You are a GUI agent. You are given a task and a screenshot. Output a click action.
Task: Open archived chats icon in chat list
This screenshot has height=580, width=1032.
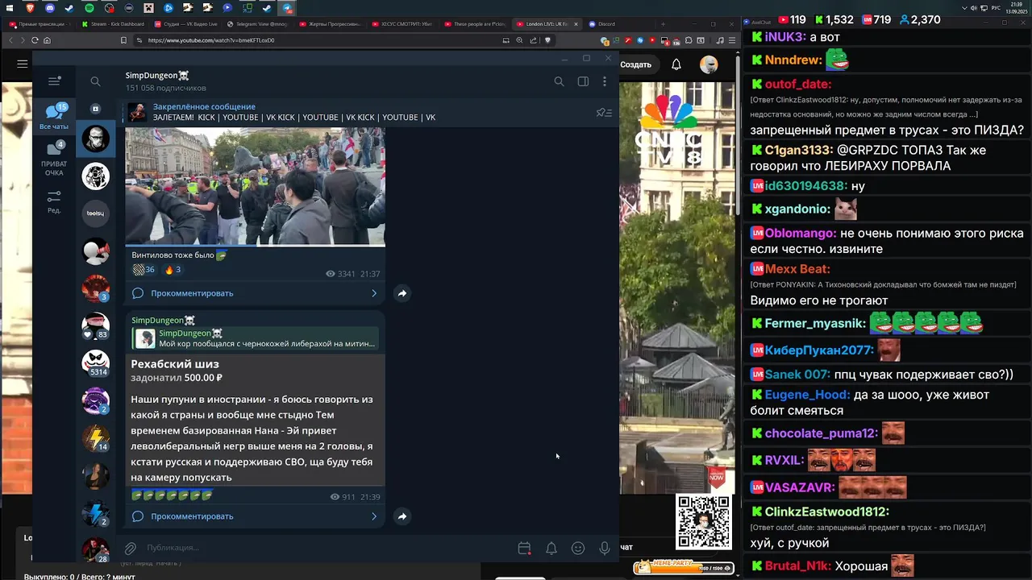coord(95,109)
